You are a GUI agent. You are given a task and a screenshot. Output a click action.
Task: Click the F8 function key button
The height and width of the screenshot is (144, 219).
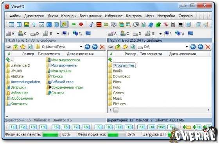click(86, 127)
